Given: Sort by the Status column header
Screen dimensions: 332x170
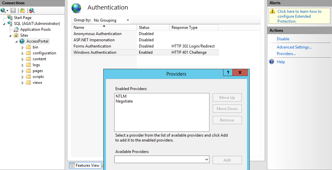Looking at the screenshot, I should click(153, 28).
